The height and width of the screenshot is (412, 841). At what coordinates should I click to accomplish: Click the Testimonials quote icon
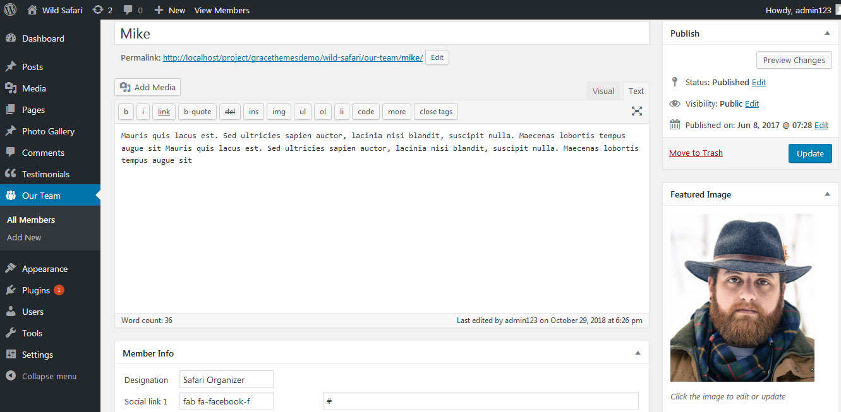tap(11, 174)
